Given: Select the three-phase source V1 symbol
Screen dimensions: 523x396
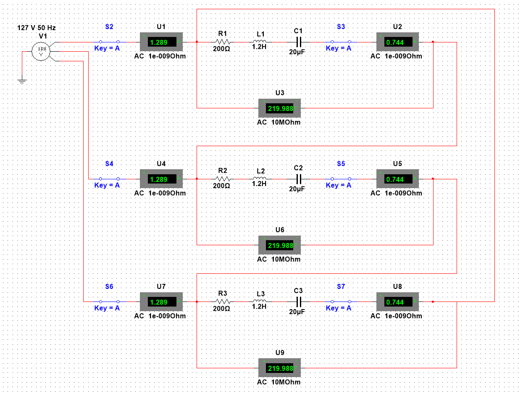Looking at the screenshot, I should 41,51.
